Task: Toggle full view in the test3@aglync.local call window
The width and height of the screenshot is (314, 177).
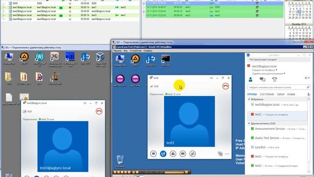Action: click(85, 103)
